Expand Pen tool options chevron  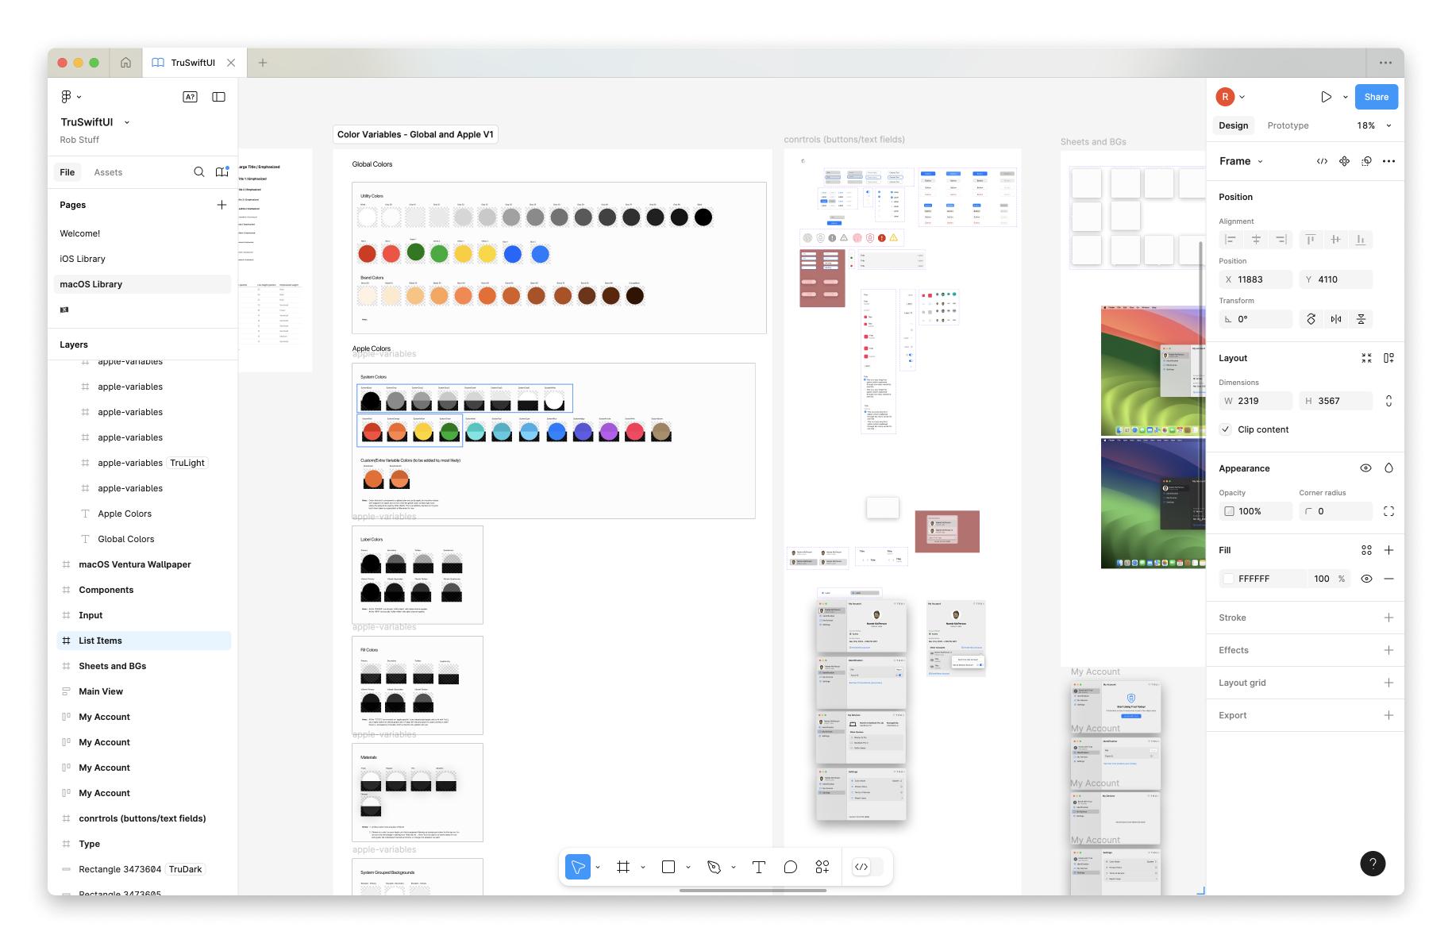(734, 867)
